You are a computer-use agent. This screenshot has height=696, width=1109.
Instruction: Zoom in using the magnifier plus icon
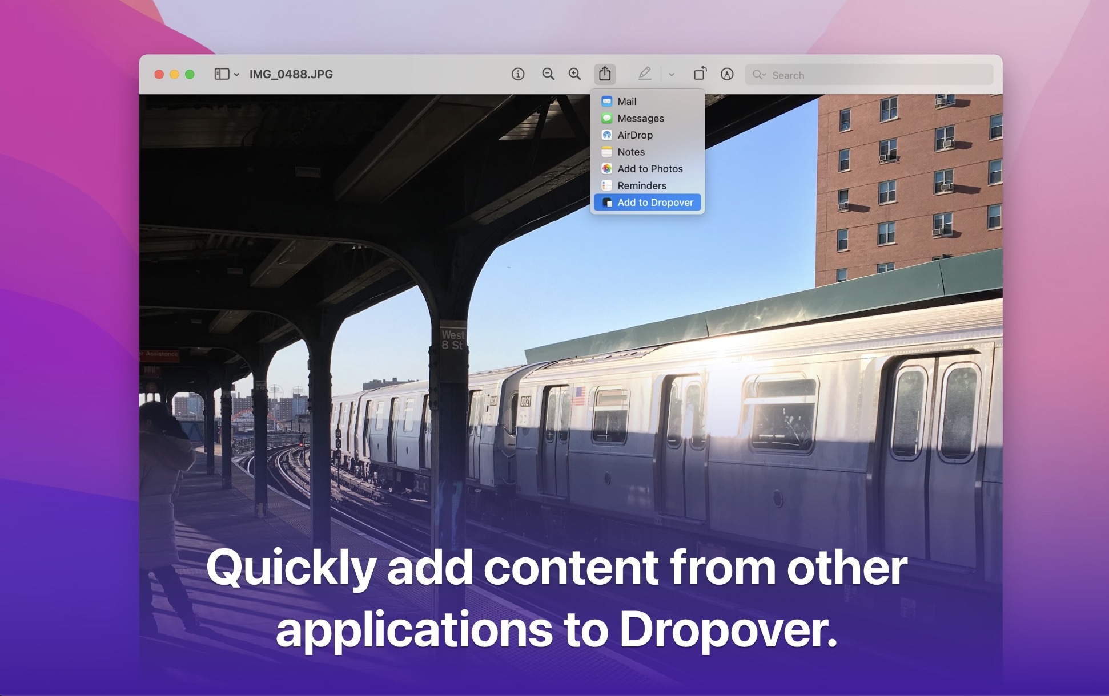point(574,74)
